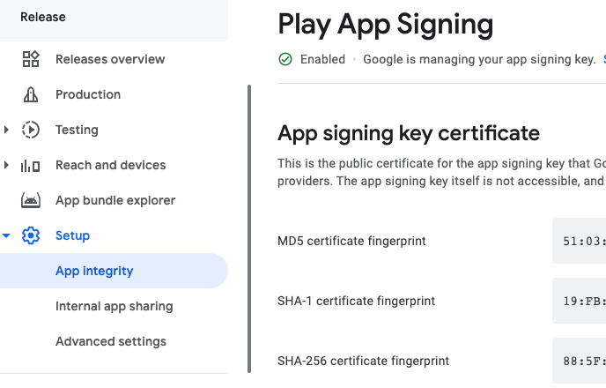Open Advanced settings under Setup
This screenshot has width=606, height=388.
[x=110, y=341]
